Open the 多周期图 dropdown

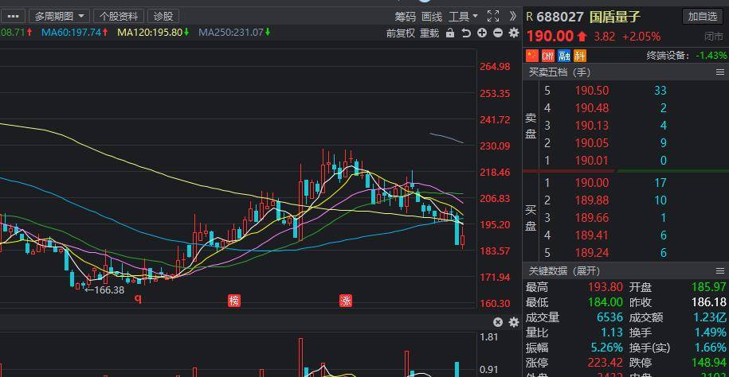click(59, 16)
